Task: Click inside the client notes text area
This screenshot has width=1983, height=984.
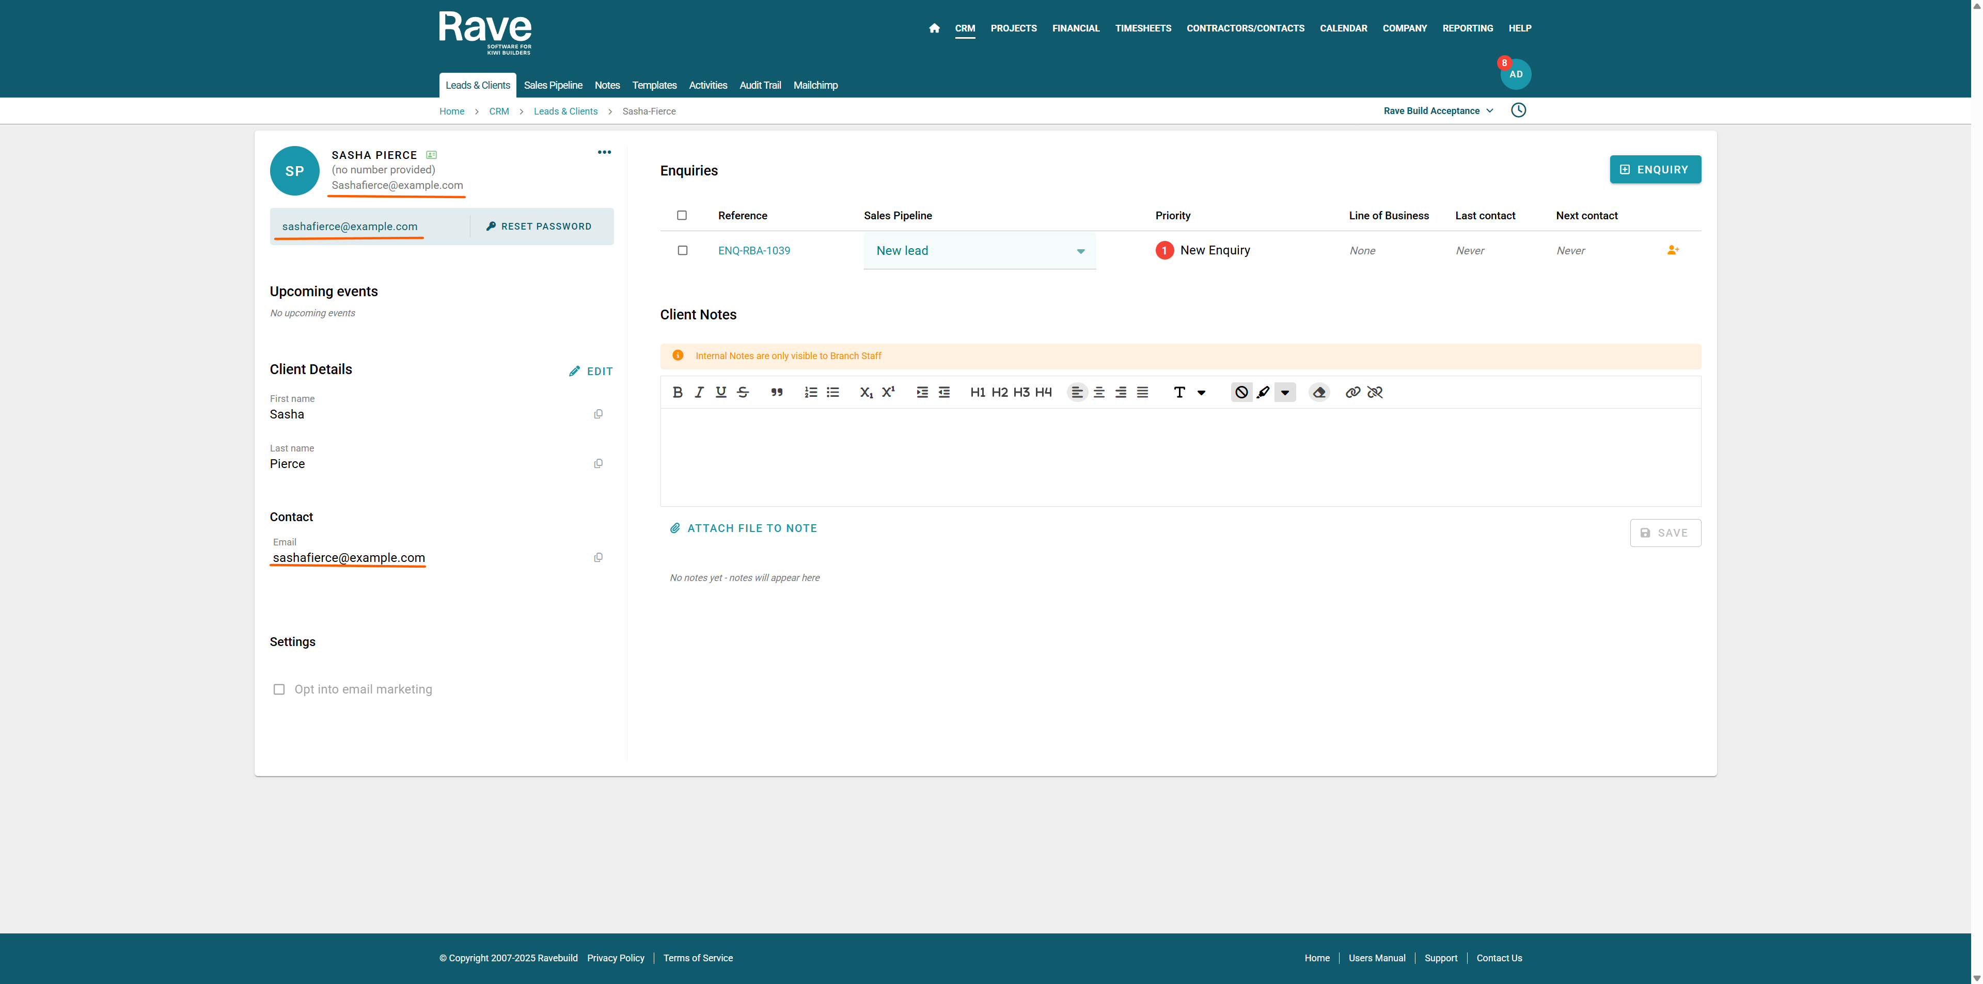Action: point(1179,457)
